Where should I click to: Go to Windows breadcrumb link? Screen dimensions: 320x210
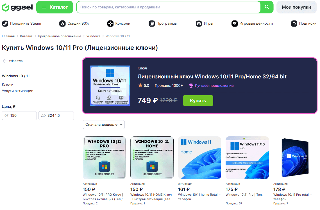[x=93, y=36]
